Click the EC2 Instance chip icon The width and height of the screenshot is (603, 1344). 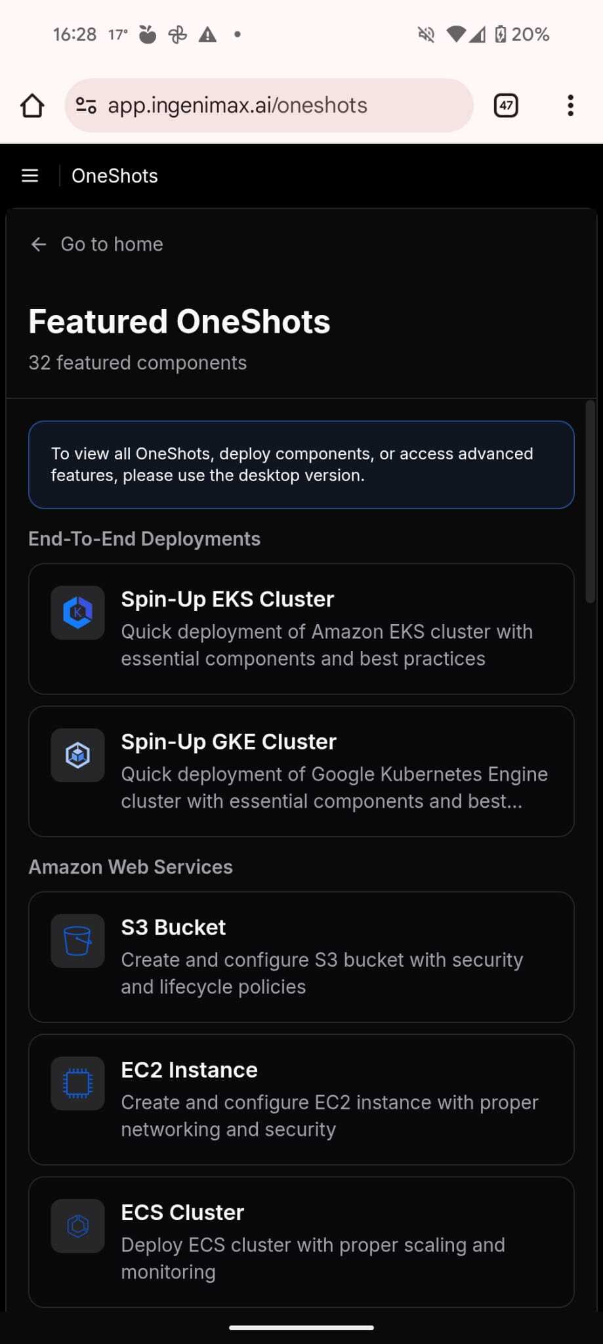(77, 1083)
